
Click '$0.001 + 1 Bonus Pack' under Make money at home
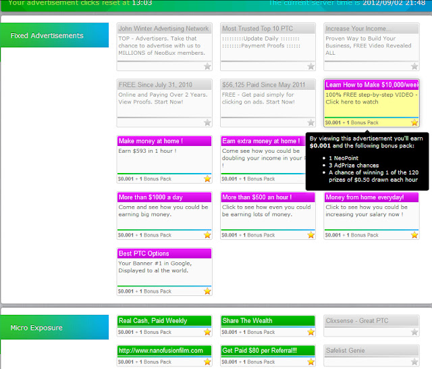[144, 178]
